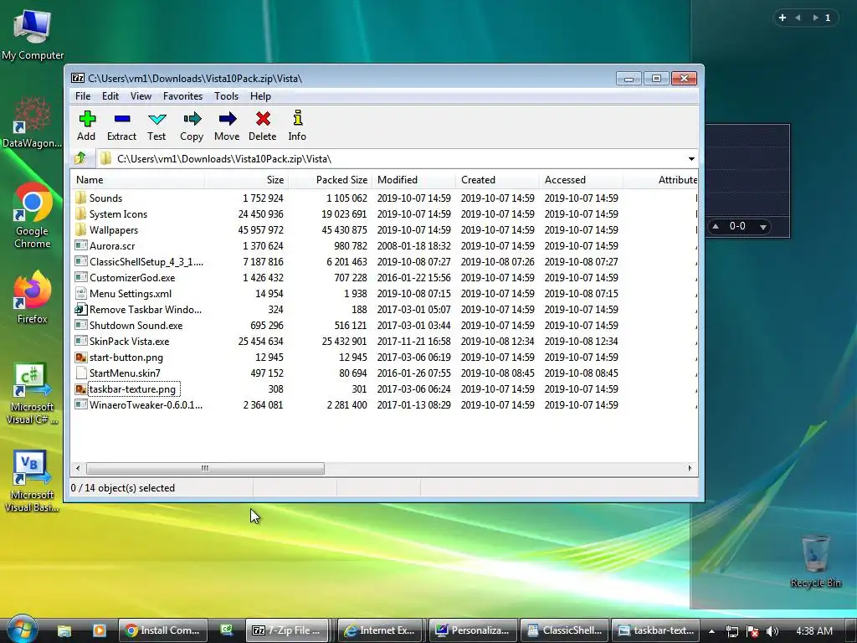Select Shutdown Sound.exe in the list

pyautogui.click(x=136, y=325)
